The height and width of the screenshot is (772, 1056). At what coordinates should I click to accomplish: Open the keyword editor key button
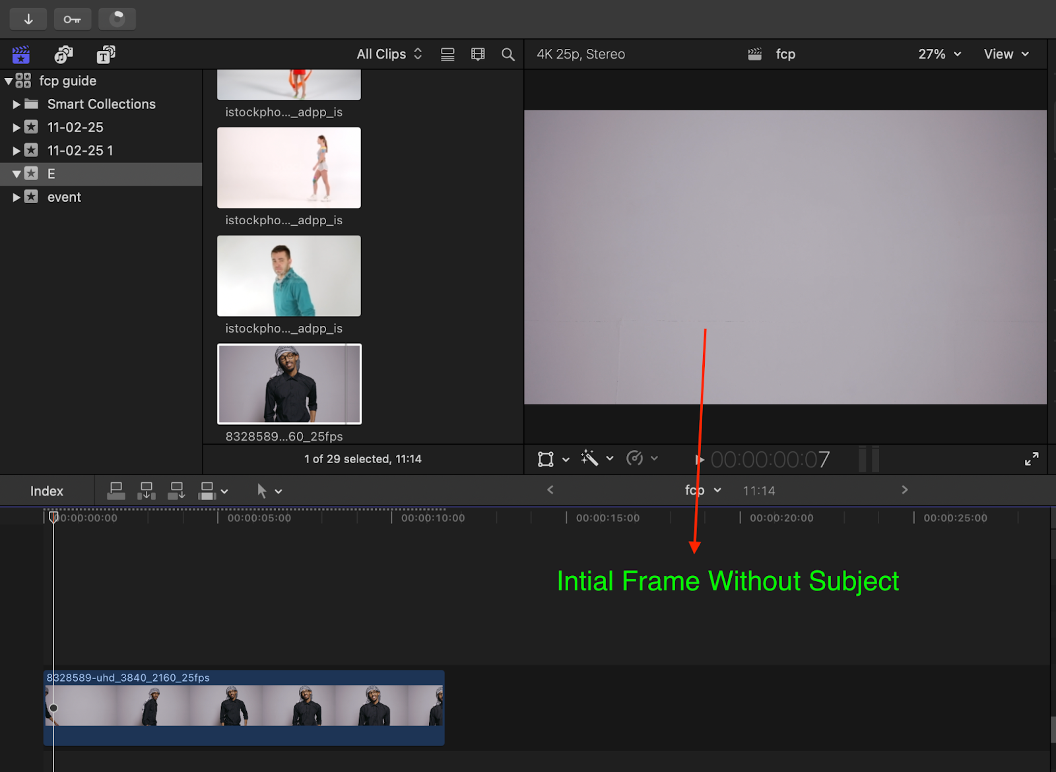coord(73,19)
